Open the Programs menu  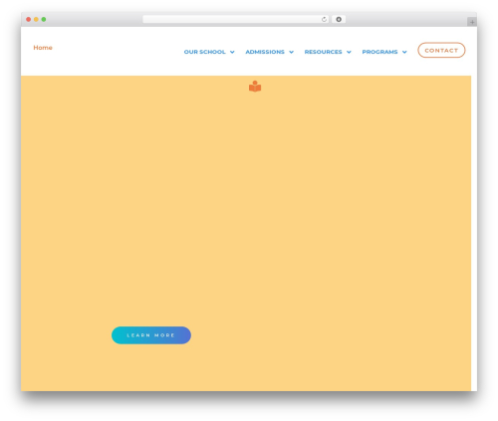[379, 52]
